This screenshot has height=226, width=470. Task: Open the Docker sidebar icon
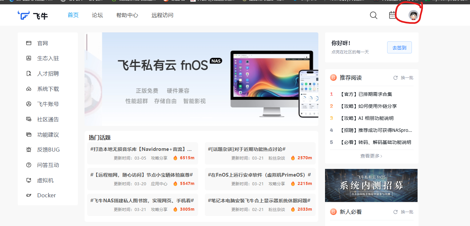pyautogui.click(x=29, y=195)
